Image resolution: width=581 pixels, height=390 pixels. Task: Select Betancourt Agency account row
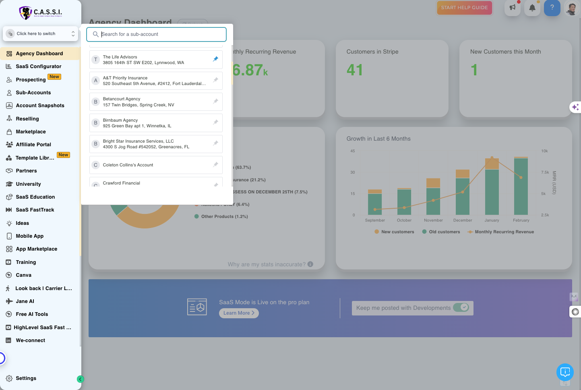[x=156, y=102]
